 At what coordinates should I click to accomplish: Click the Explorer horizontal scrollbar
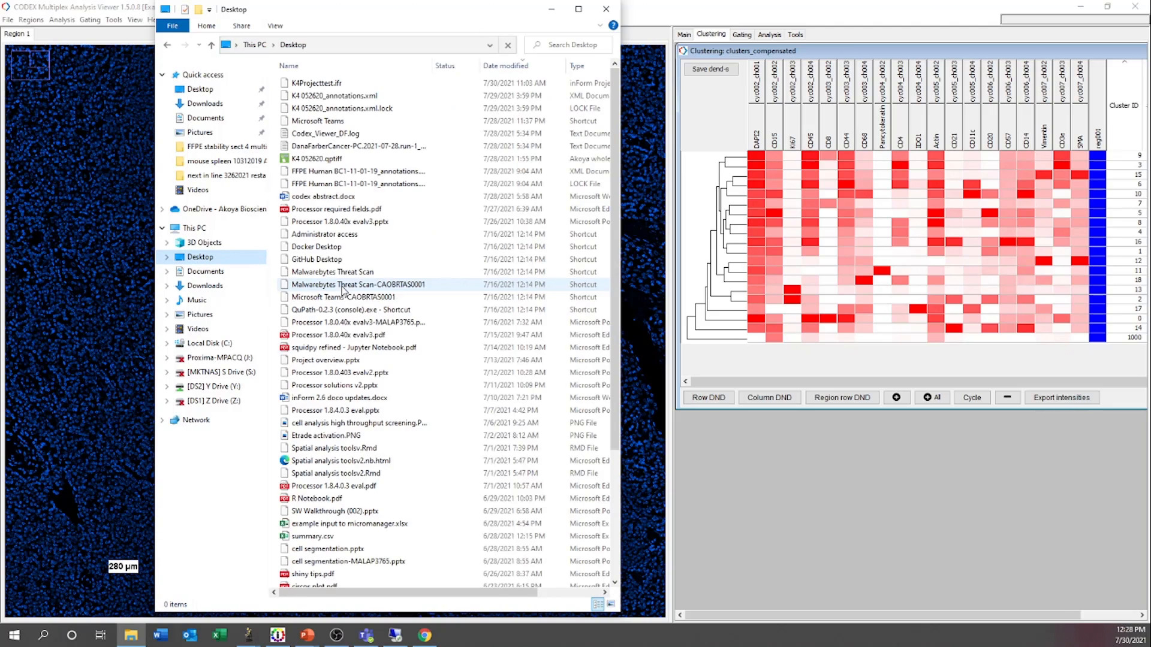click(408, 592)
